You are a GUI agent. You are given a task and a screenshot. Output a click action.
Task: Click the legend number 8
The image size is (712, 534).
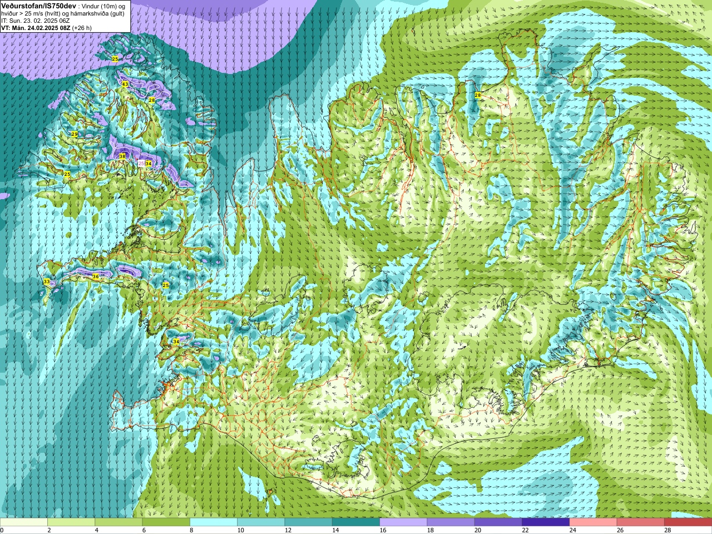(191, 530)
